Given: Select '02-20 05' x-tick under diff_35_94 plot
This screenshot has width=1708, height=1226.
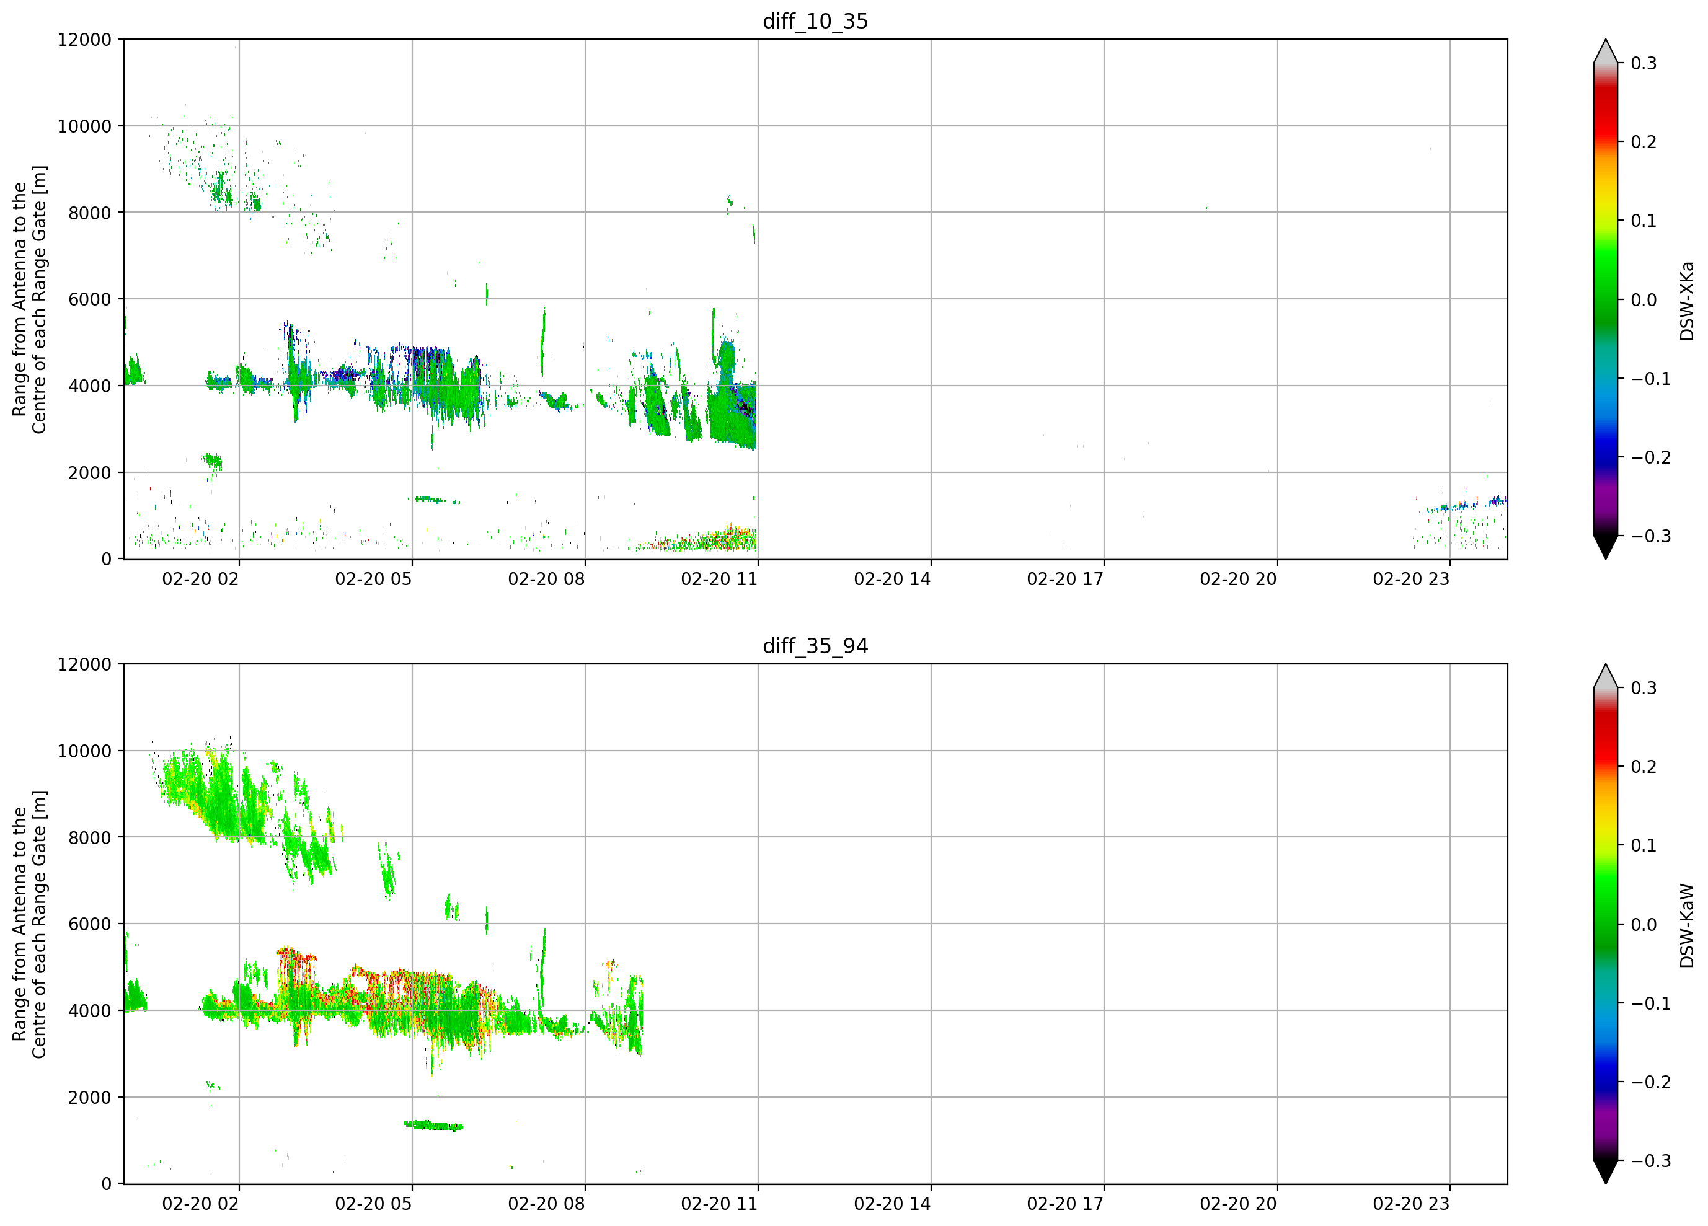Looking at the screenshot, I should (374, 1204).
